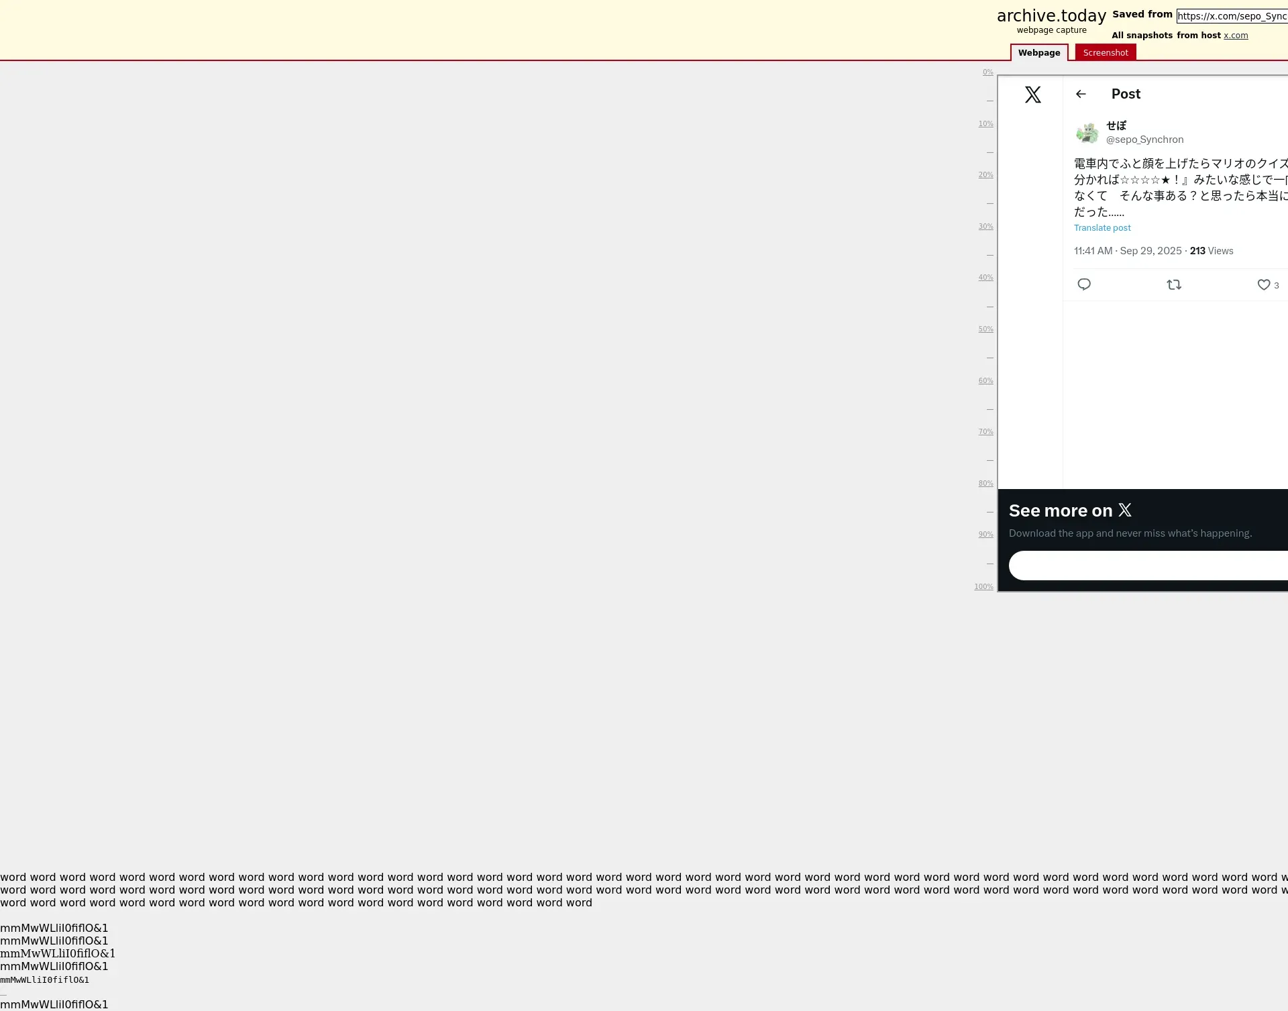Viewport: 1288px width, 1011px height.
Task: Click the X logo beside See more on
Action: [1125, 511]
